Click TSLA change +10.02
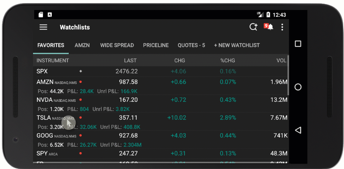Viewport: 344px width, 169px height. [x=177, y=118]
